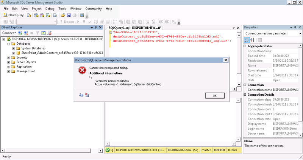Expand the Security folder
Viewport: 303px width, 160px height.
coord(8,57)
